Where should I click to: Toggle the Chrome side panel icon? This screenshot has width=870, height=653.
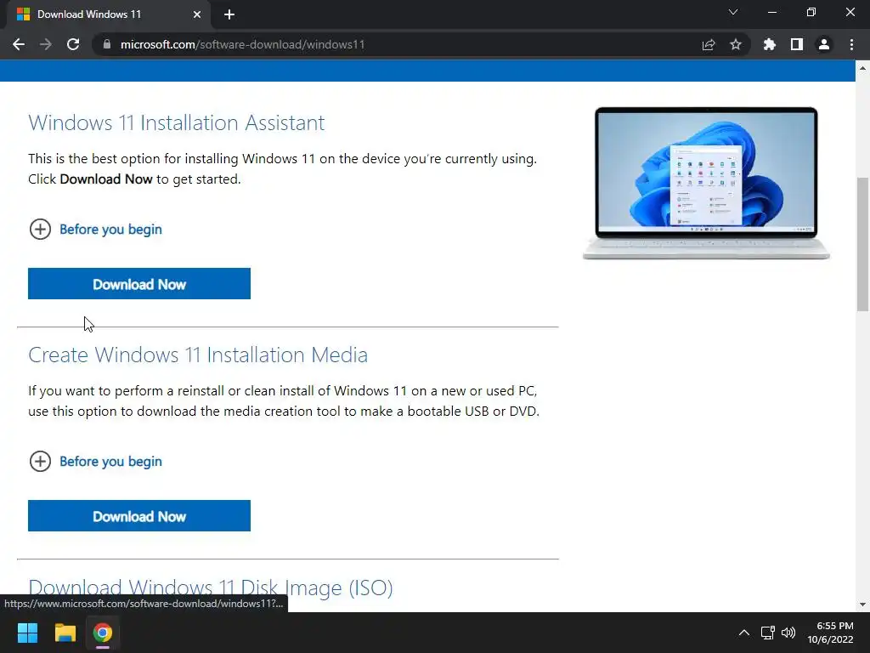pos(797,44)
